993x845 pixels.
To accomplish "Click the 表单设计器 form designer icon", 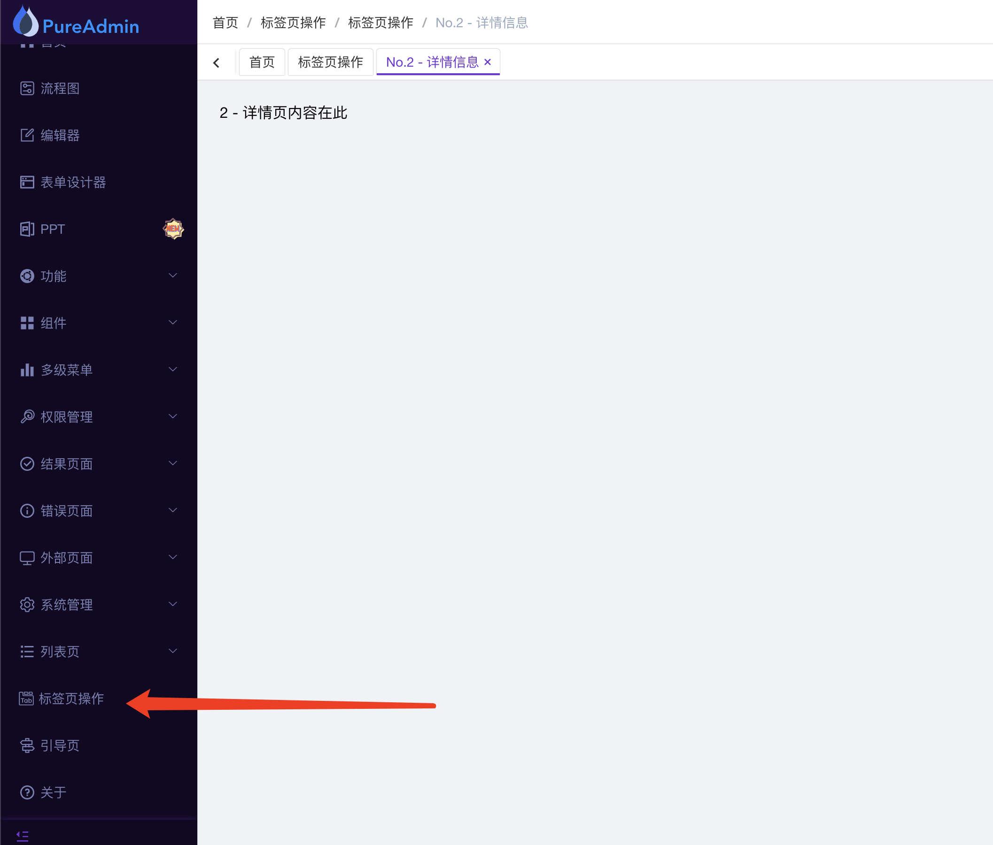I will 27,182.
